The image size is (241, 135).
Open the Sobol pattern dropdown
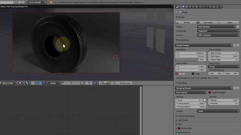tap(218, 111)
